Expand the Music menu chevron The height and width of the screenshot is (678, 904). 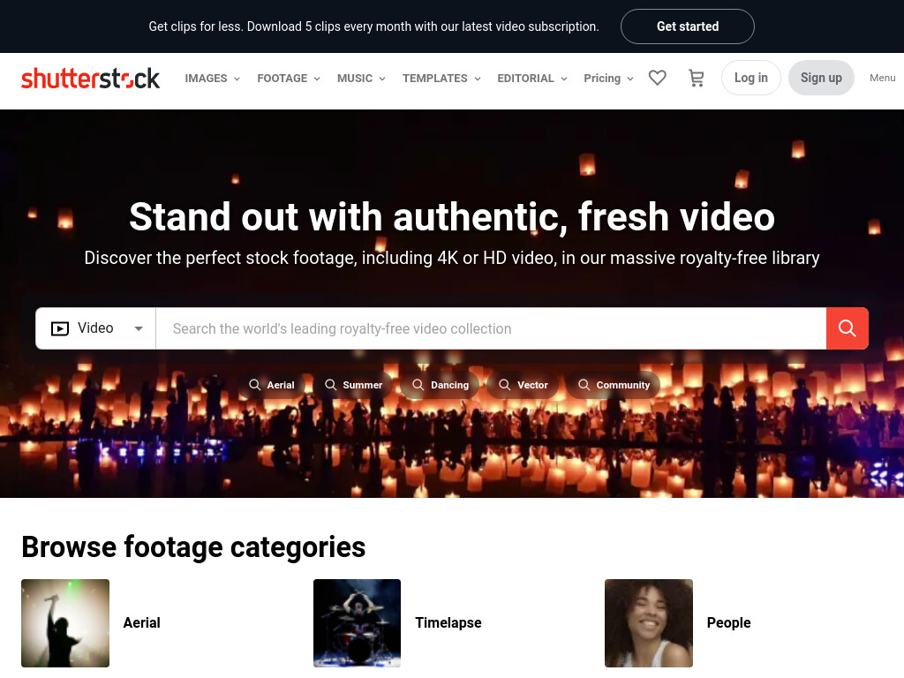coord(382,79)
